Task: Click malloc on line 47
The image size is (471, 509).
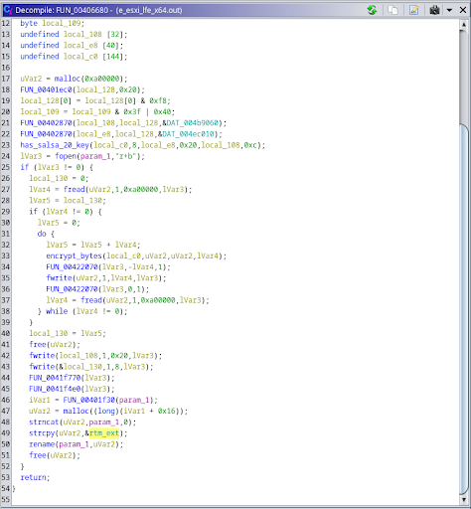Action: click(x=76, y=411)
